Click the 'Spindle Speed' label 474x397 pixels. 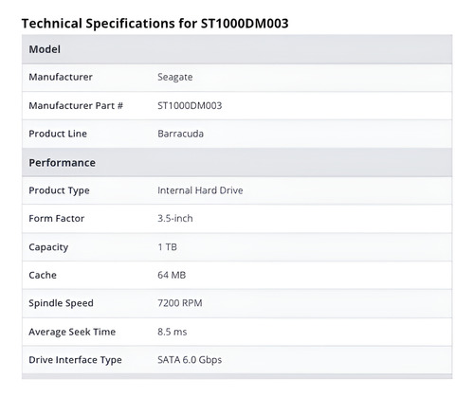click(61, 303)
